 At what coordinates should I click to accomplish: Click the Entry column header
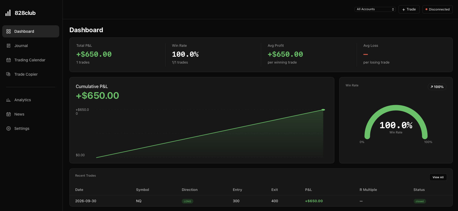click(237, 190)
